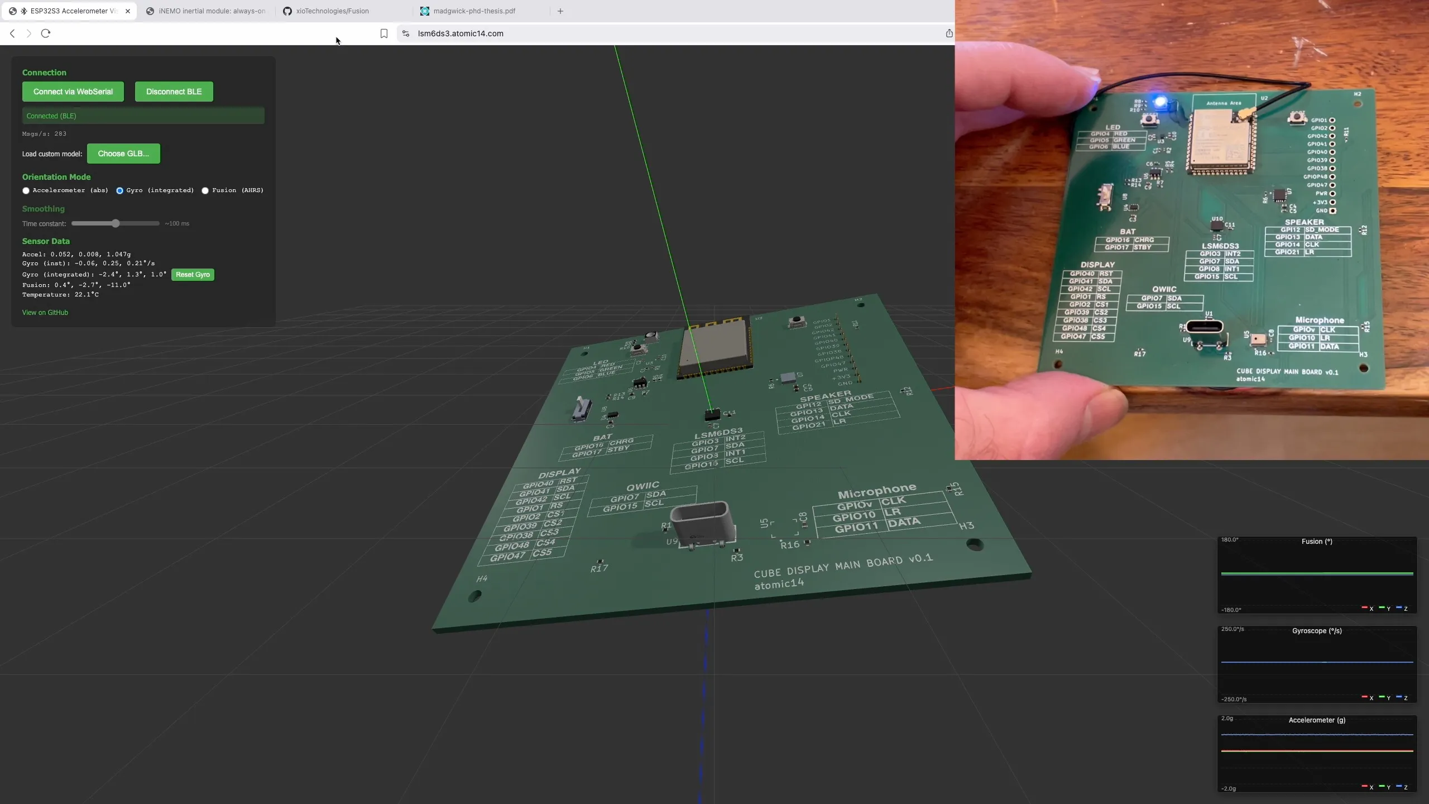Click the globe favicon on iNEMO tab
Viewport: 1429px width, 804px height.
(151, 11)
